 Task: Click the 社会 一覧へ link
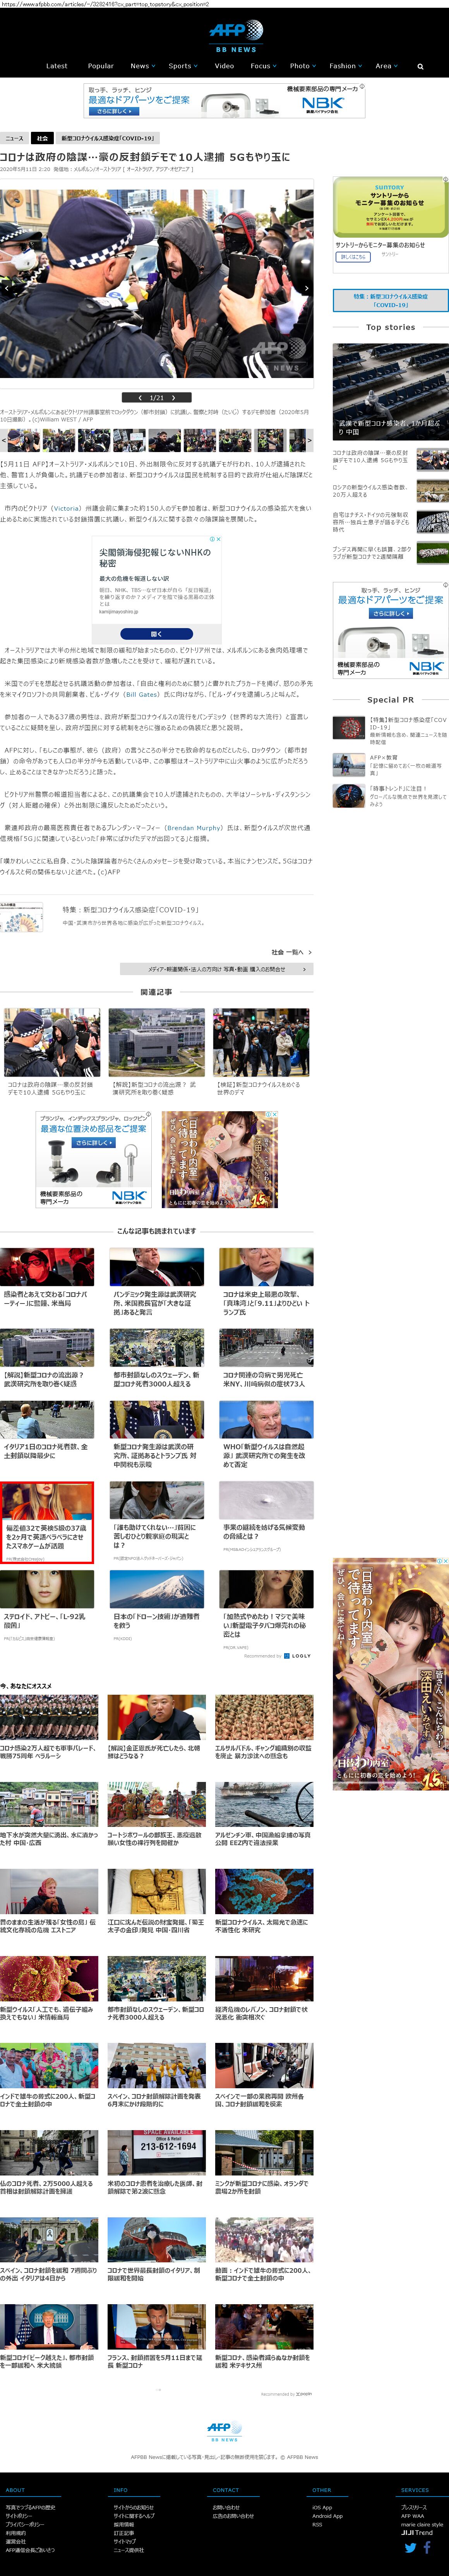(x=291, y=952)
